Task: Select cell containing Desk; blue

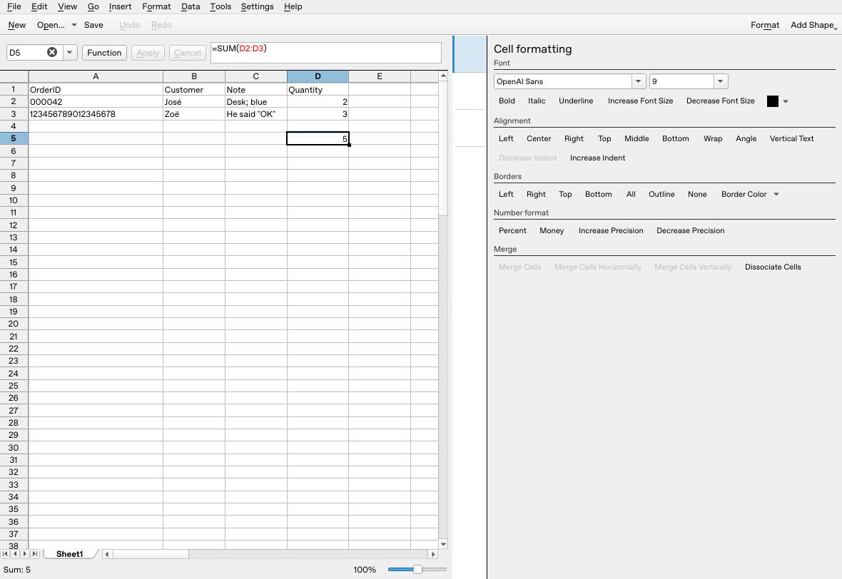Action: point(255,102)
